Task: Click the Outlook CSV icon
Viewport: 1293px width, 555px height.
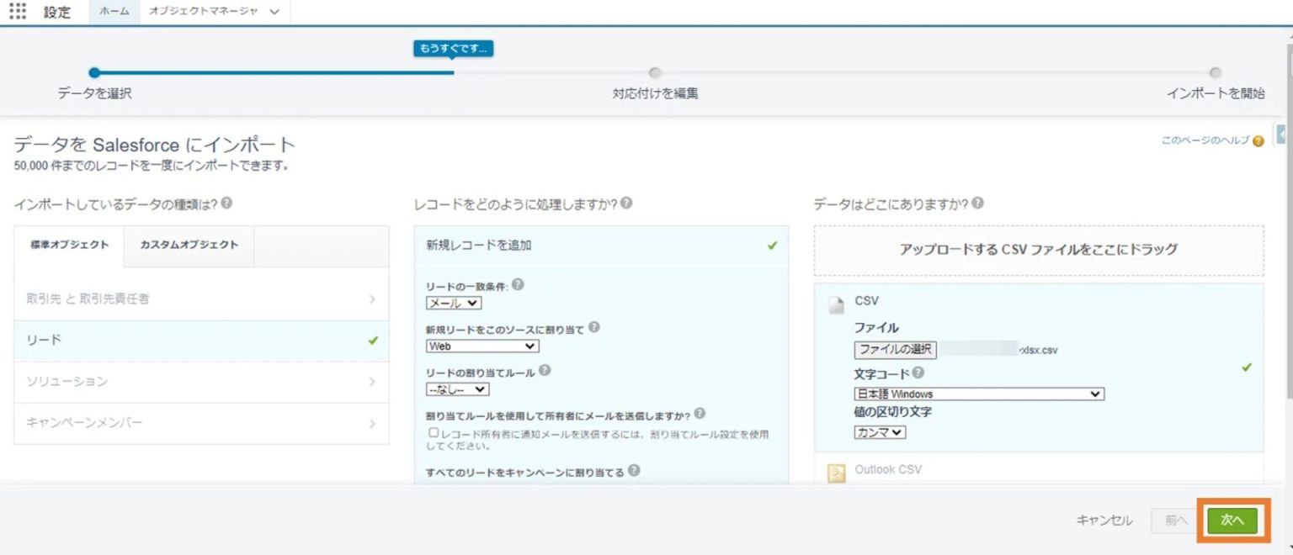Action: [836, 473]
